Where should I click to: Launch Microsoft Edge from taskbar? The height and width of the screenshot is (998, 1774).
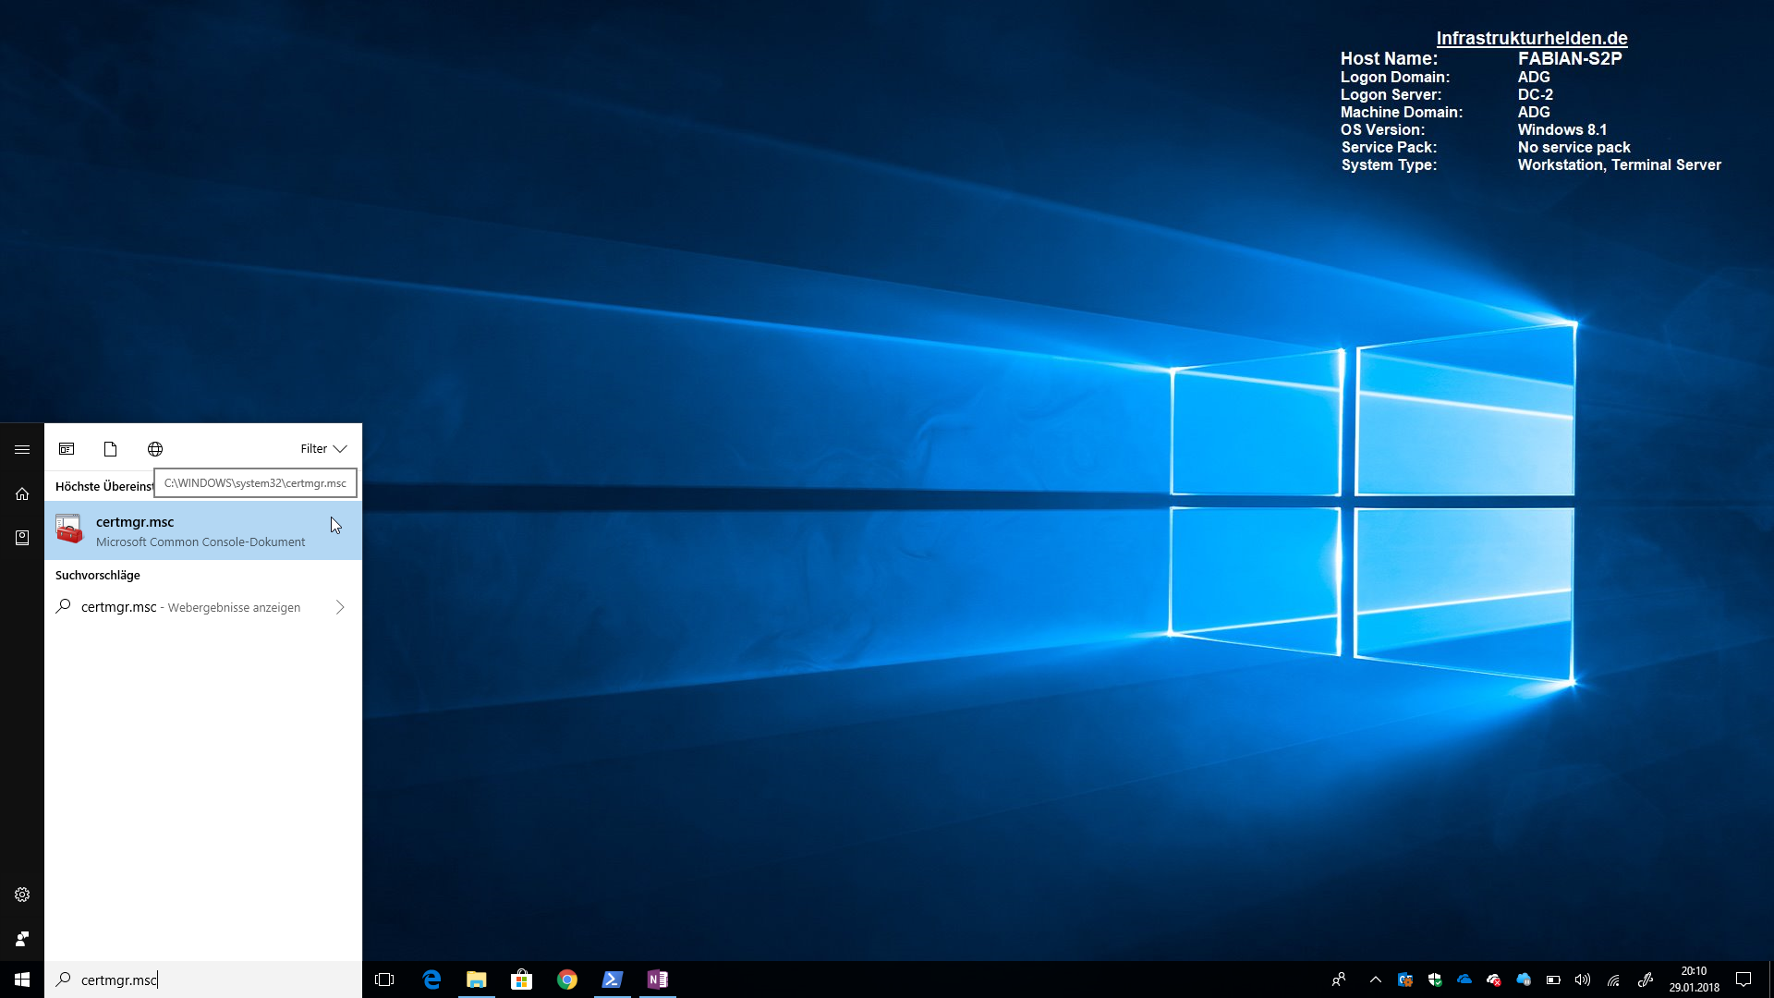[431, 980]
